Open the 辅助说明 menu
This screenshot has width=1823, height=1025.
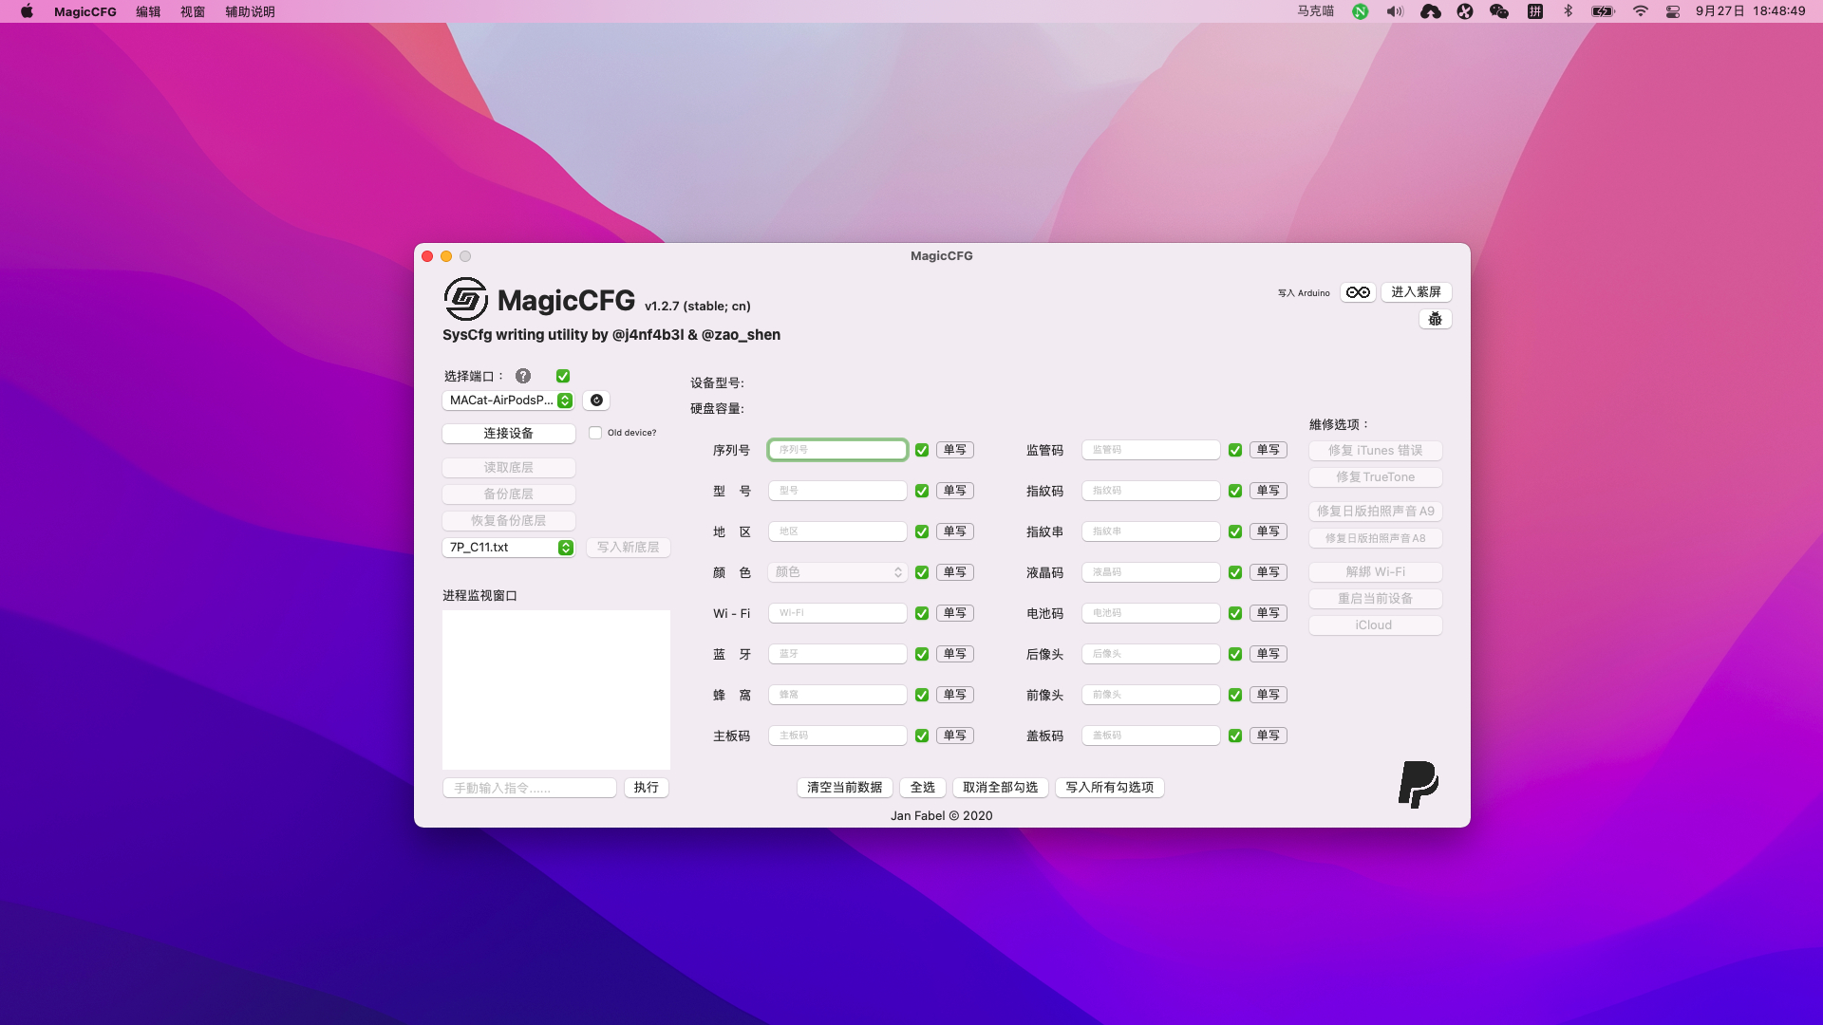pyautogui.click(x=250, y=11)
